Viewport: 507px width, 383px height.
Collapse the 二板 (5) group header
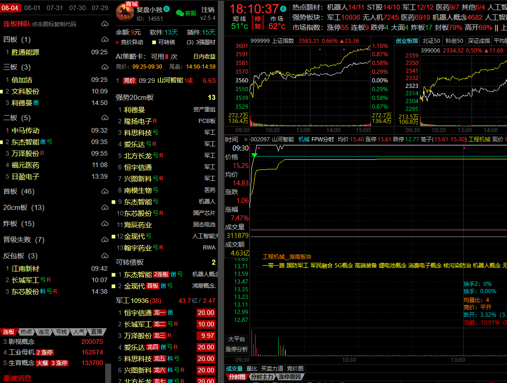pos(17,118)
